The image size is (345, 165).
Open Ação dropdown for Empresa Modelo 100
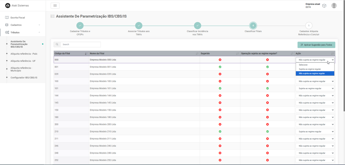pos(315,81)
